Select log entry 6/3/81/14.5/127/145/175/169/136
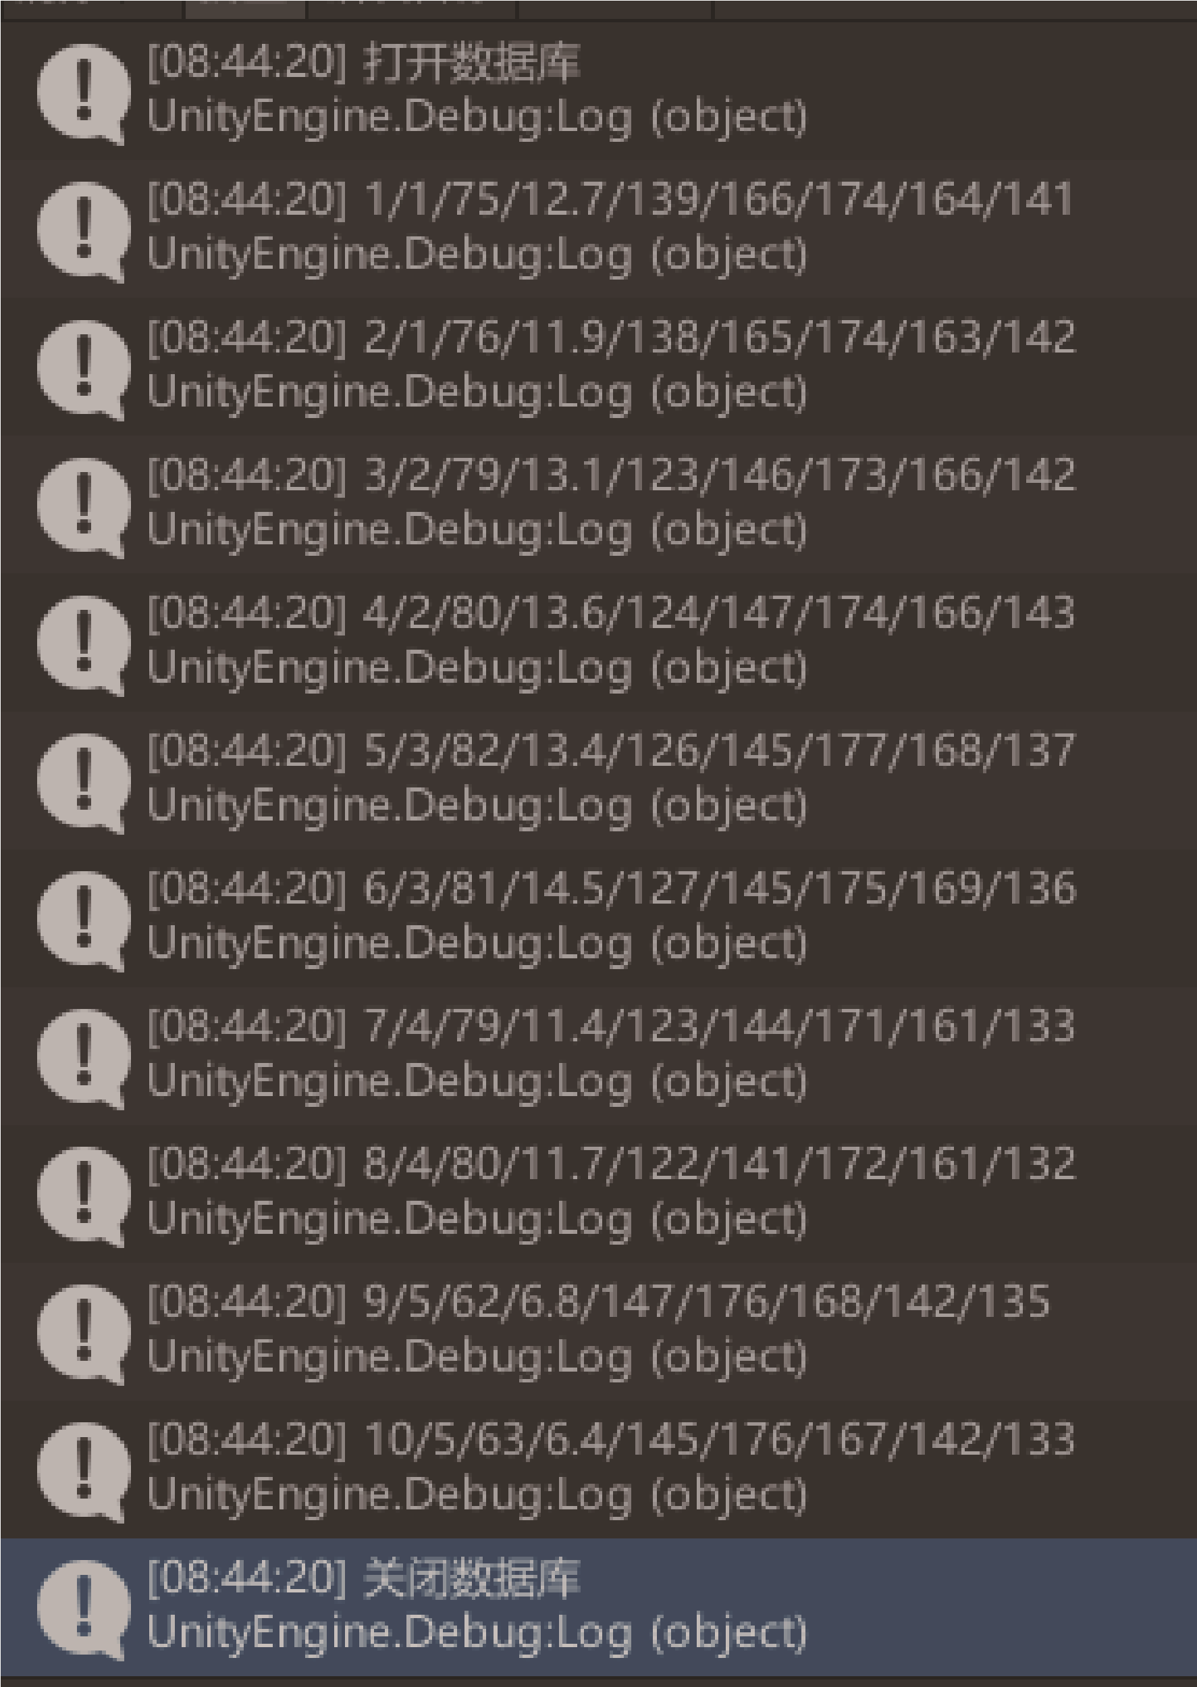 coord(598,918)
